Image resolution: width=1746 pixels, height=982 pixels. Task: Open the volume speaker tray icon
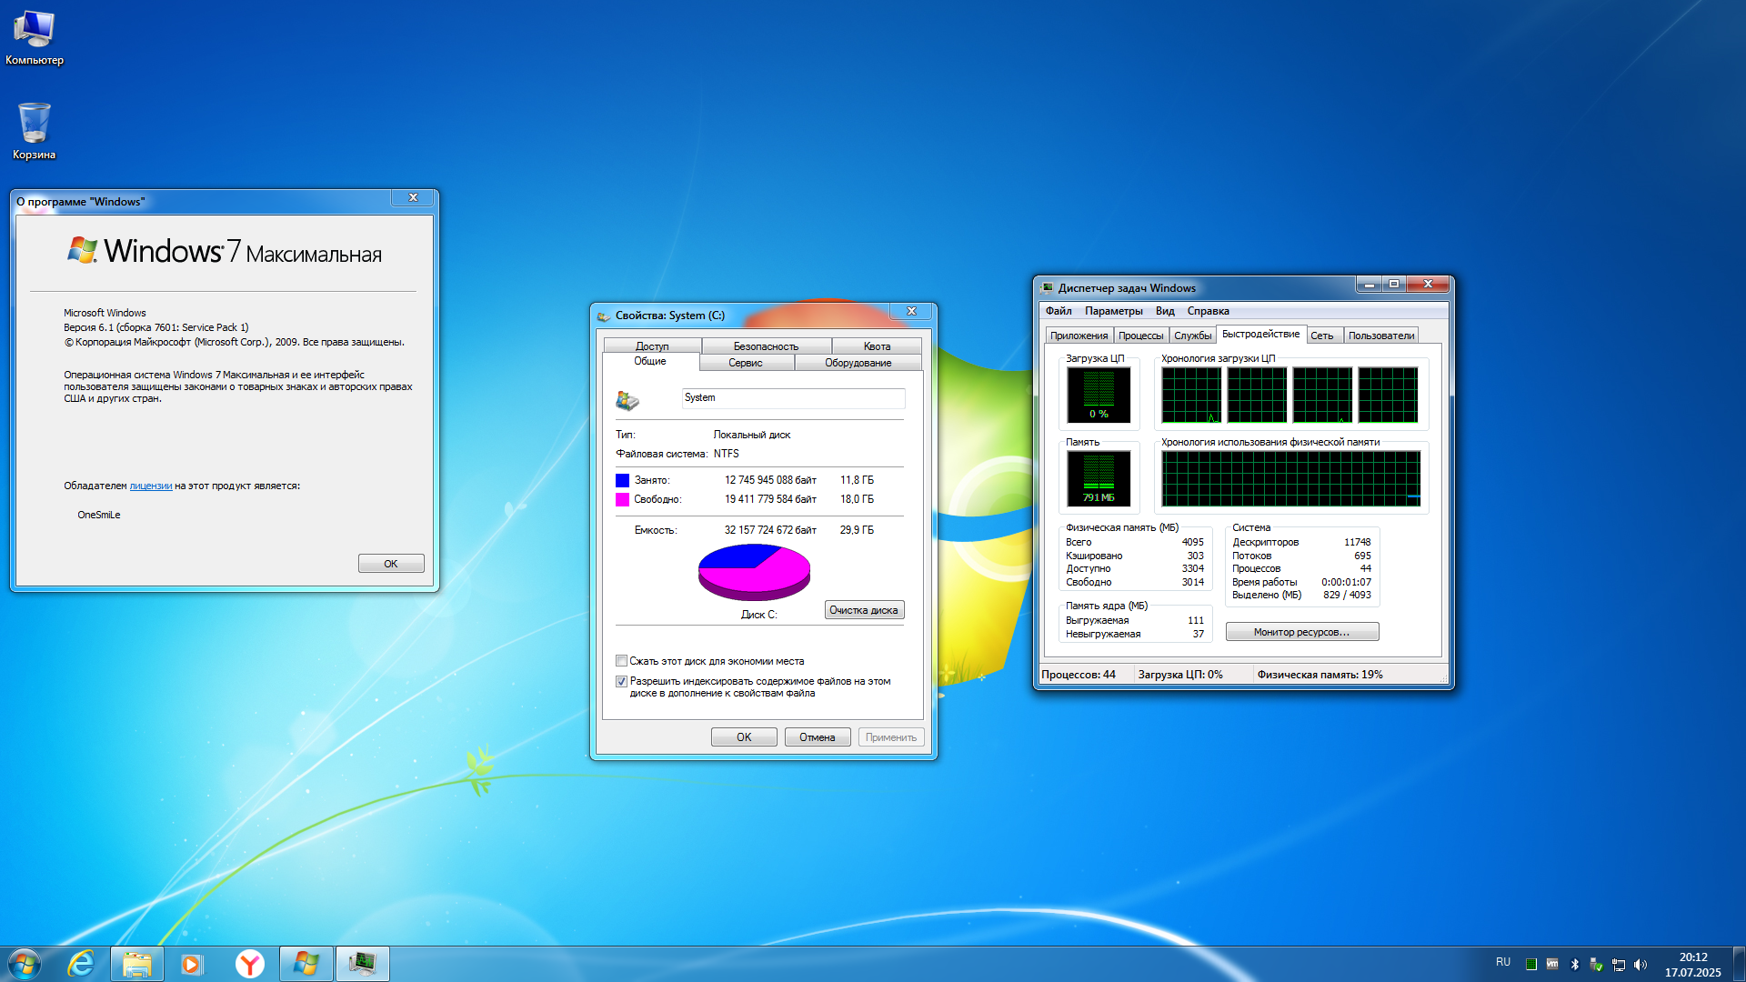click(1641, 964)
